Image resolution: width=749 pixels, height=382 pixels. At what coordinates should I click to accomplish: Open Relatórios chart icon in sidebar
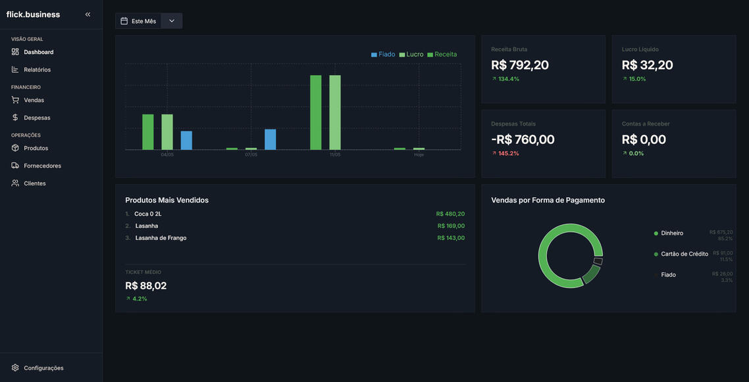tap(14, 70)
